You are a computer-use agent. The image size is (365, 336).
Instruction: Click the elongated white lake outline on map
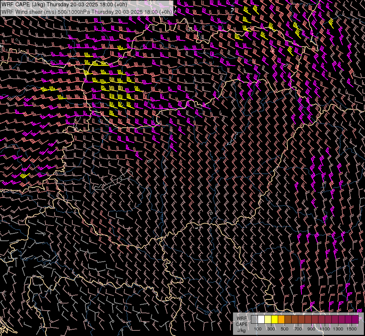tap(114, 180)
